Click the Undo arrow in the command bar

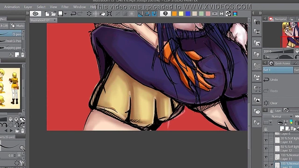[x=73, y=14]
